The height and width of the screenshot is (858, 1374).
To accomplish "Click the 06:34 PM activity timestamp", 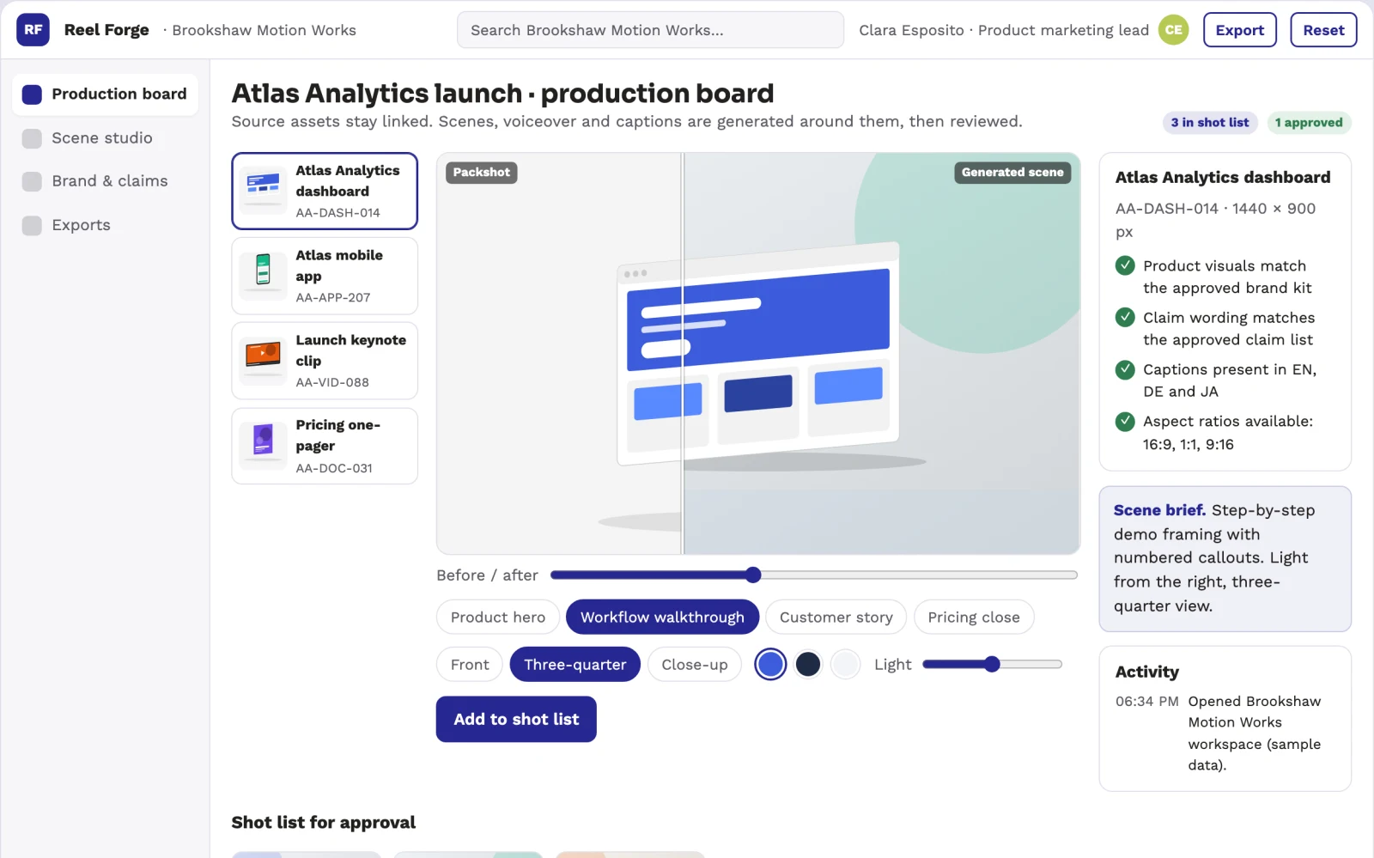I will [1147, 701].
